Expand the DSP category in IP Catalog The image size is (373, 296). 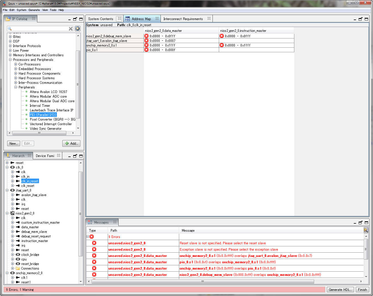(10, 41)
